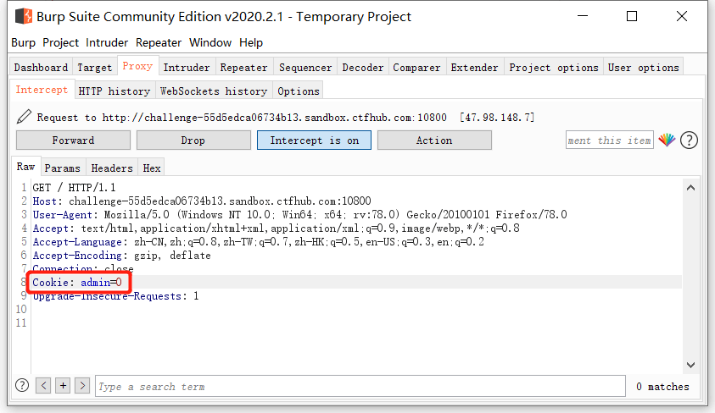Switch to the Sequencer tab
715x413 pixels.
(x=305, y=68)
